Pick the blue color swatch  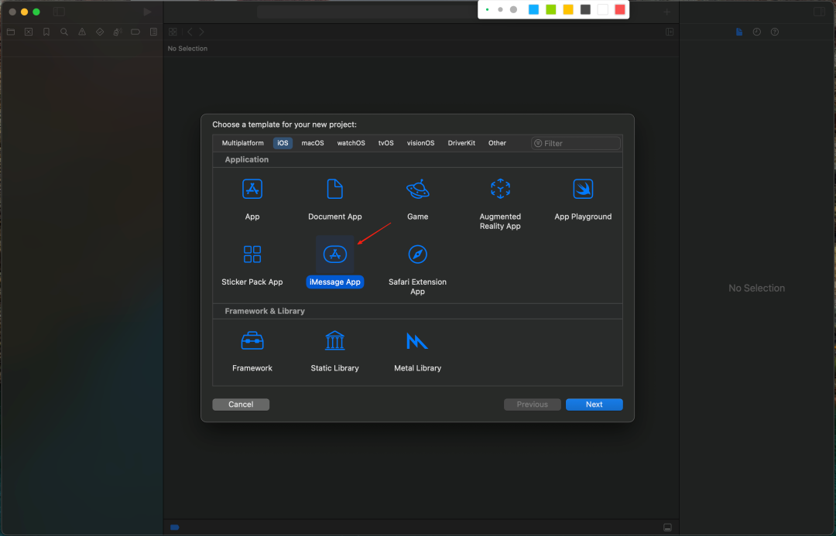[x=533, y=9]
